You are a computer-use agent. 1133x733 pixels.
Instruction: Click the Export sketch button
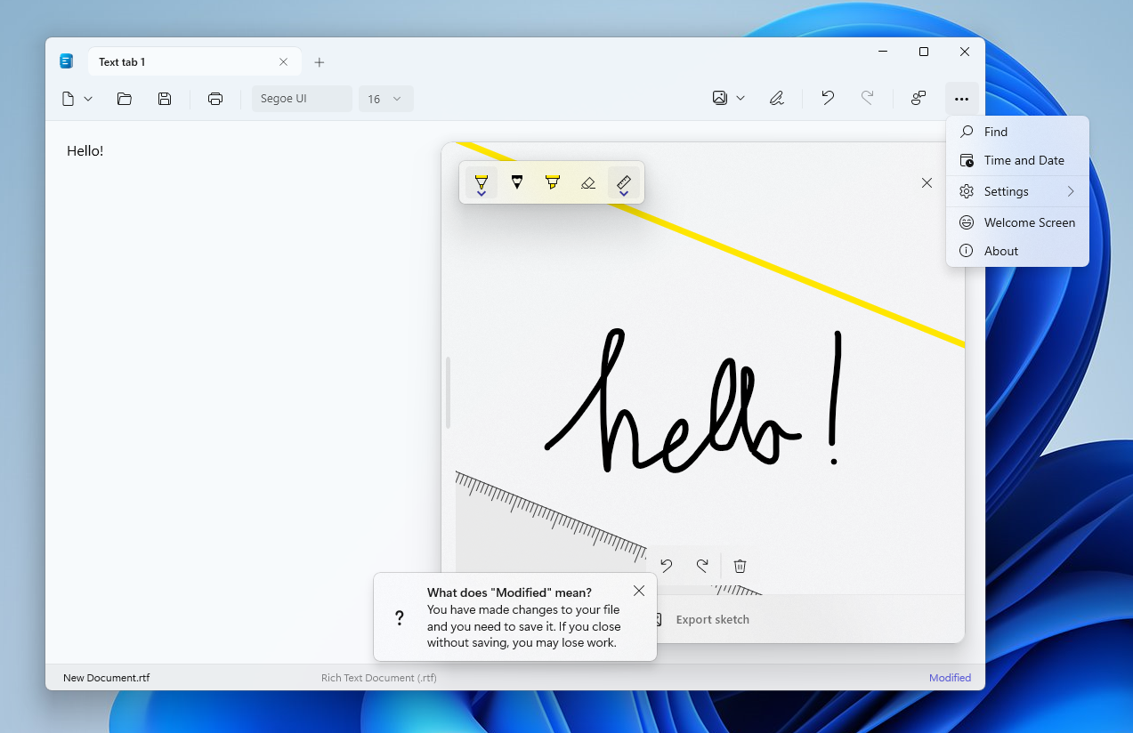point(701,619)
